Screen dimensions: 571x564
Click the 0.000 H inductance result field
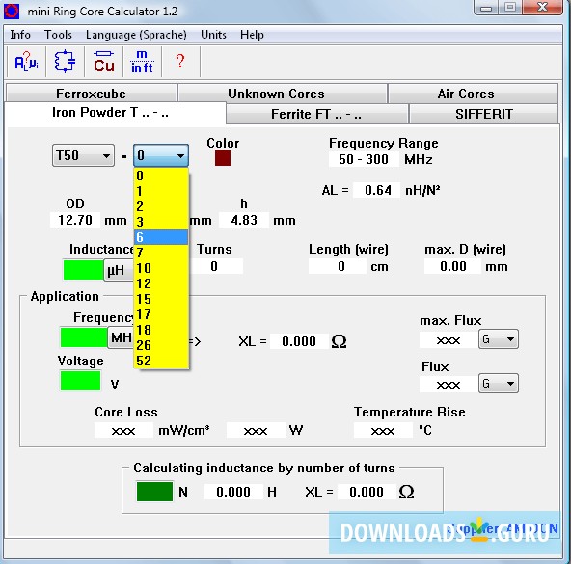pyautogui.click(x=233, y=492)
